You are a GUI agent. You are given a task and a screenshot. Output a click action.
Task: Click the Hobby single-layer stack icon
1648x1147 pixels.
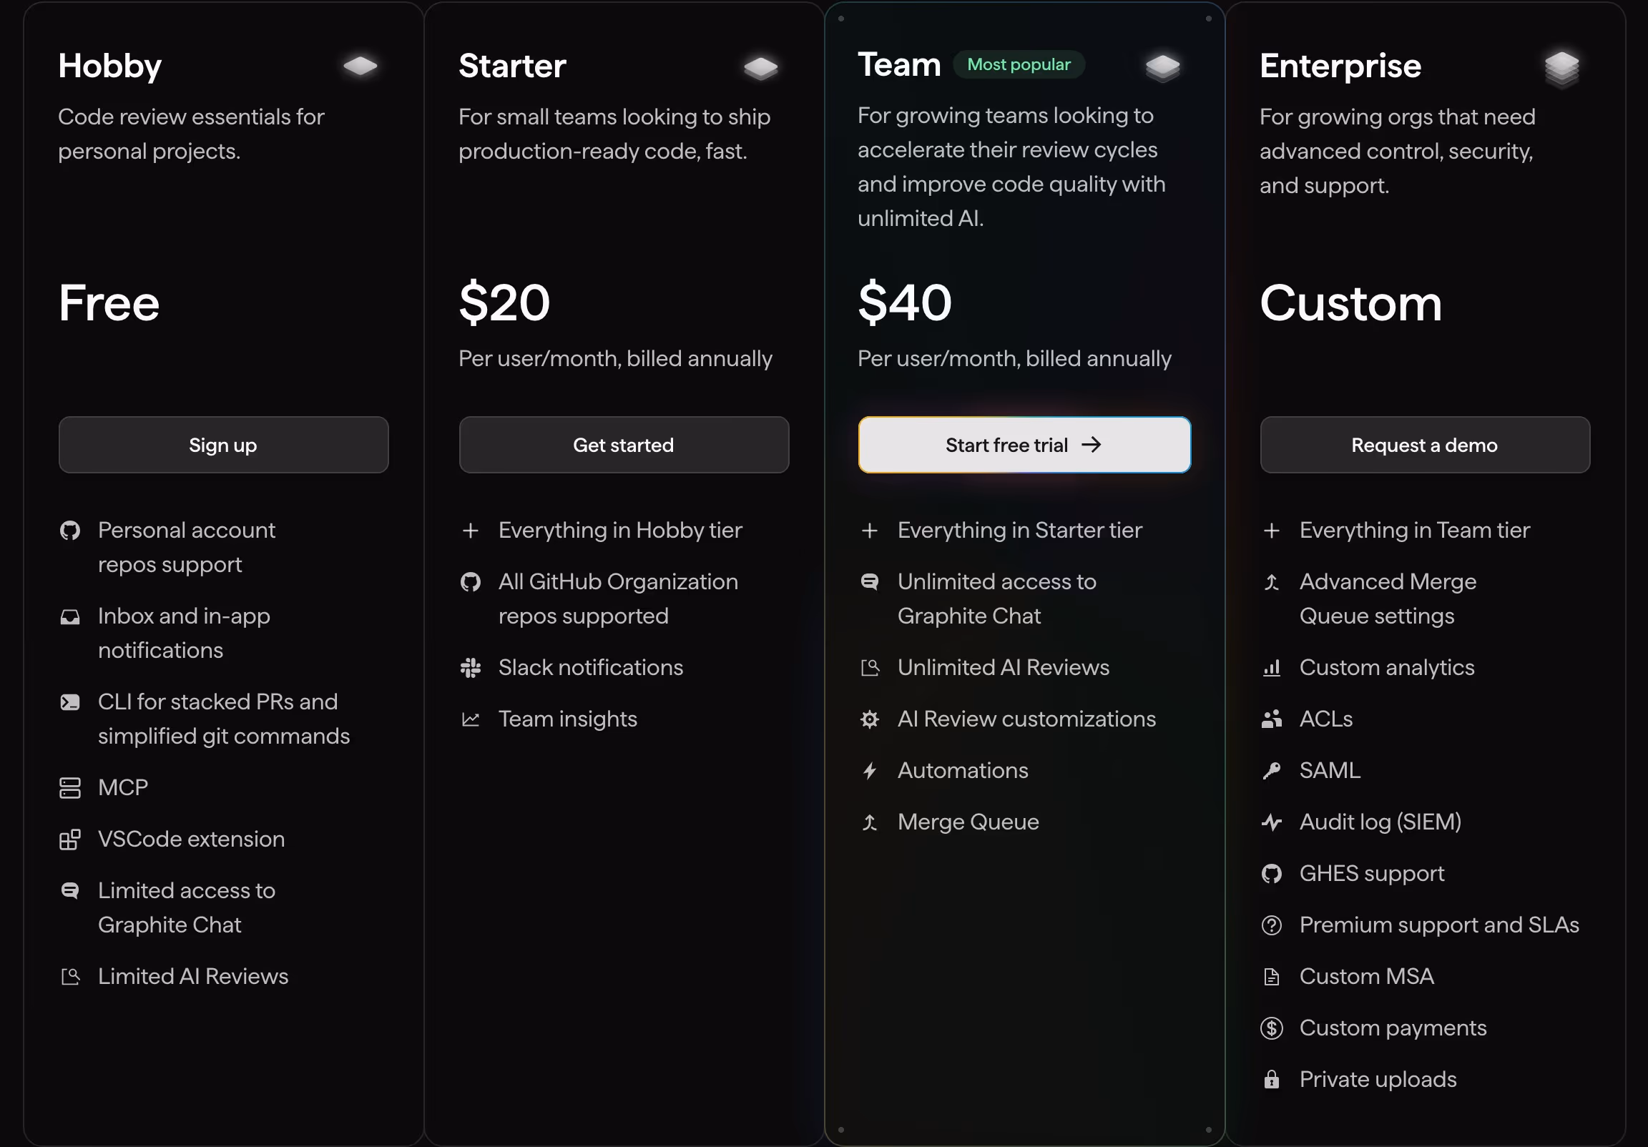click(360, 66)
